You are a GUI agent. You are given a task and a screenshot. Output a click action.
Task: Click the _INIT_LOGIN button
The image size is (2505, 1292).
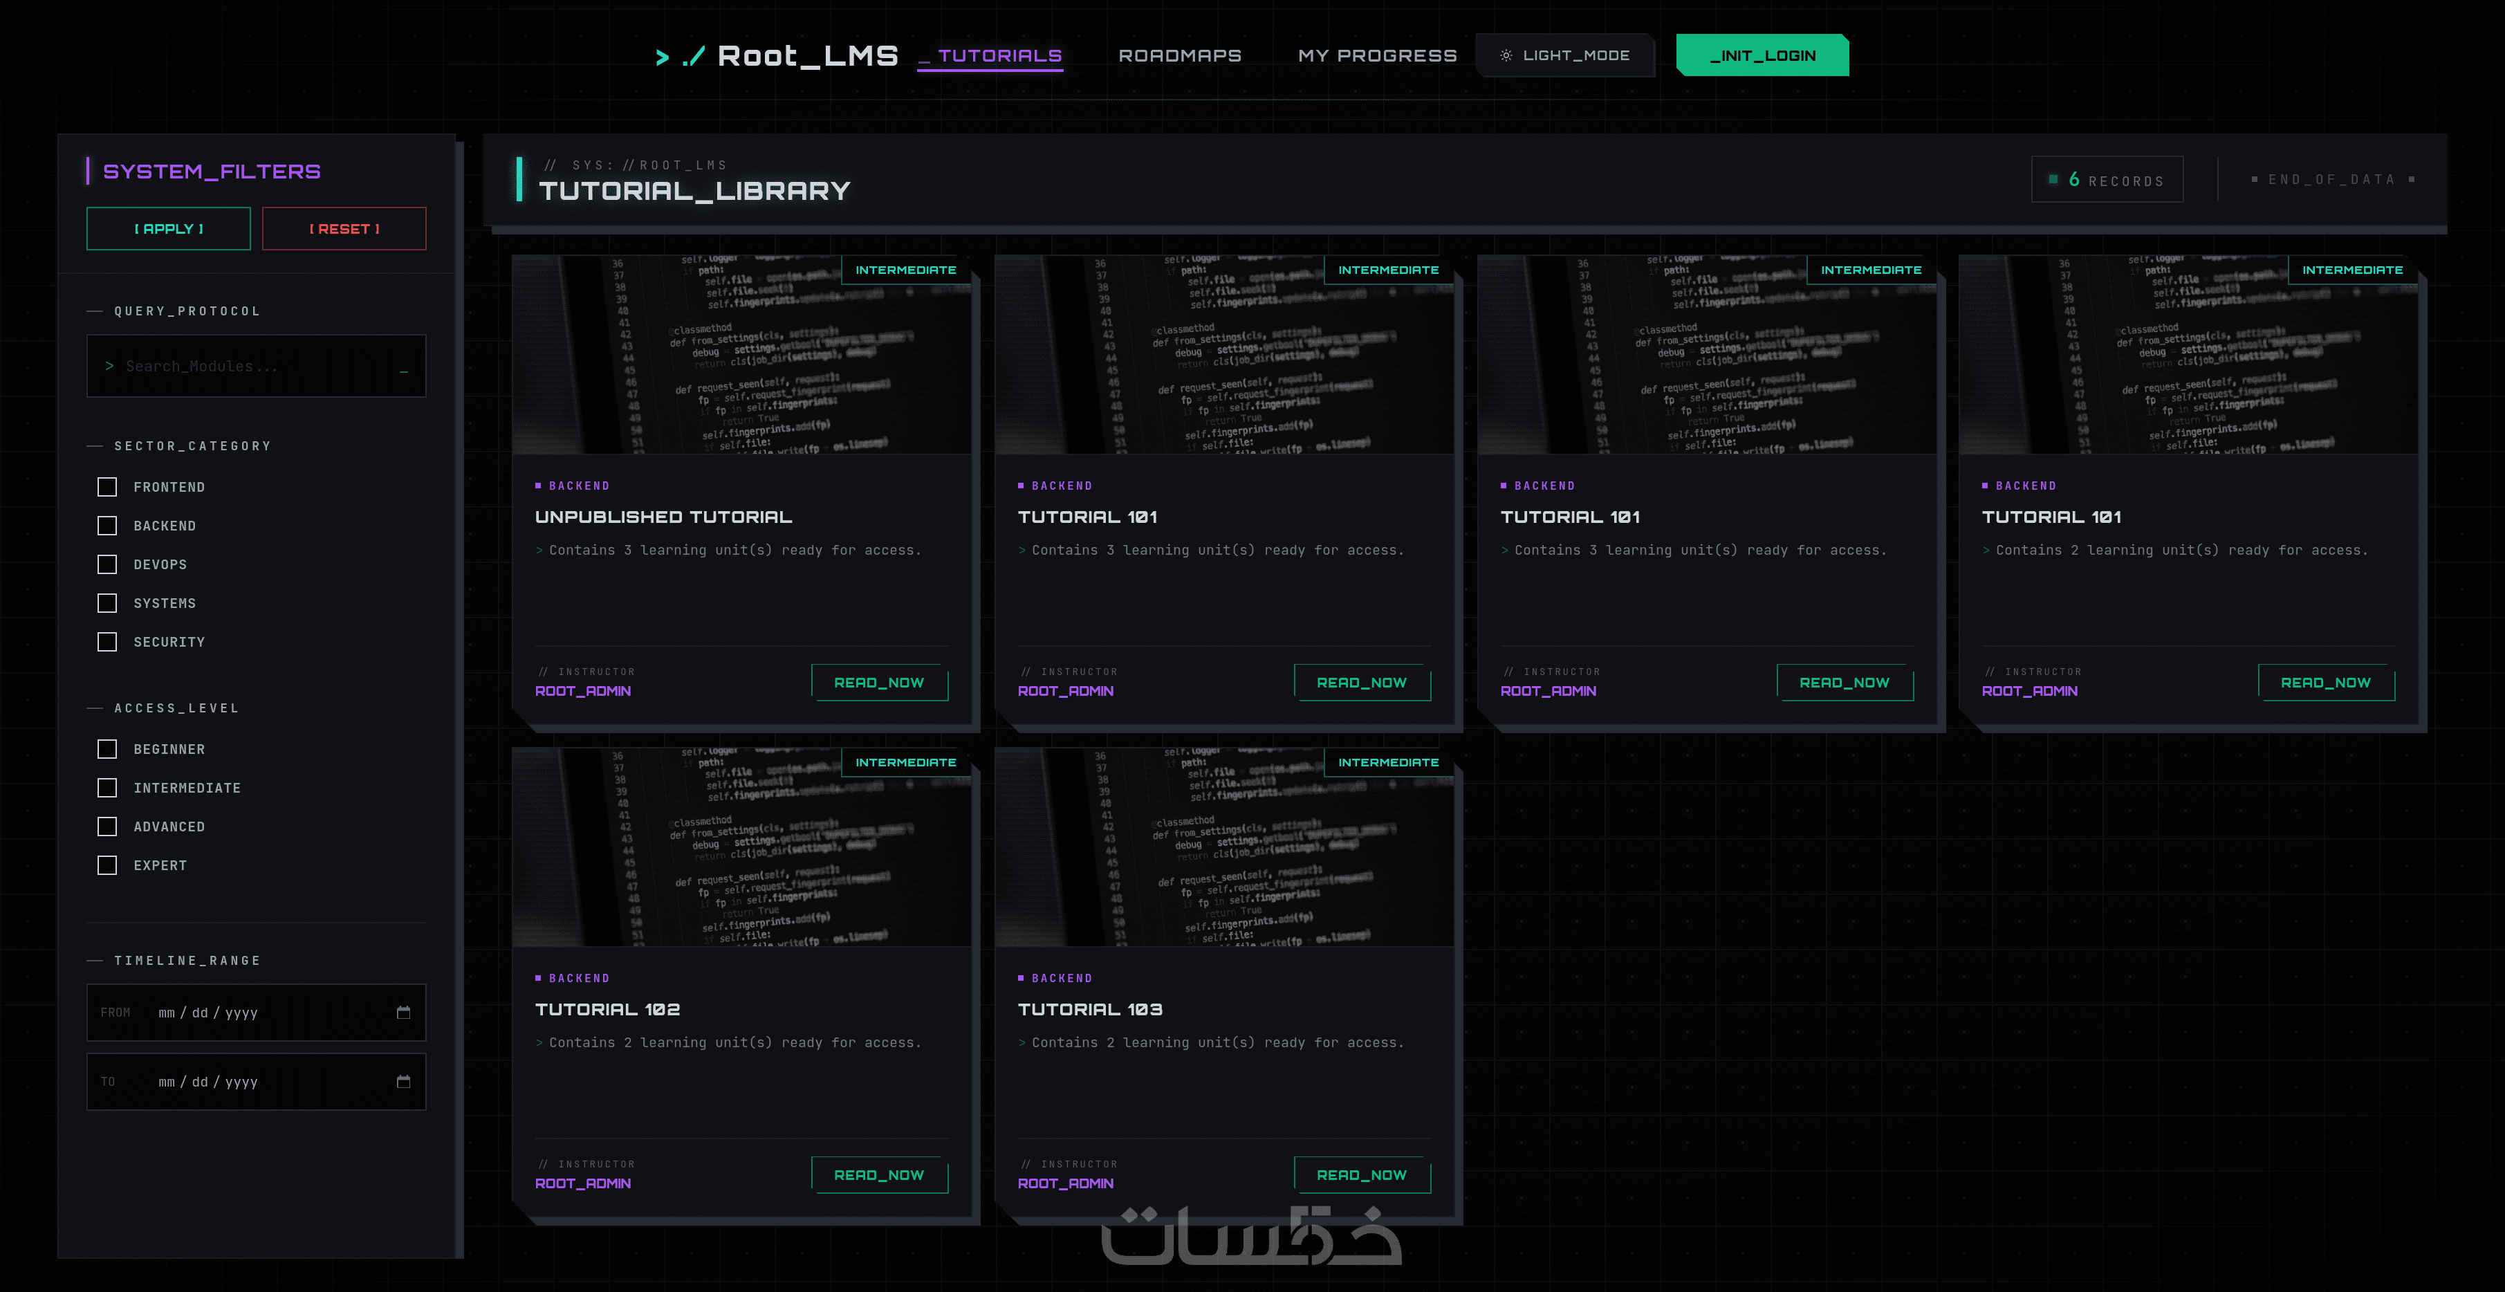(x=1762, y=55)
